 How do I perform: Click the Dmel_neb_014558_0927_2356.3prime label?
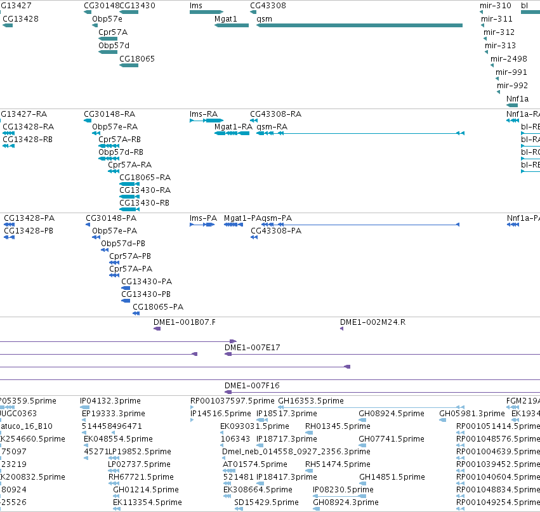tap(296, 452)
